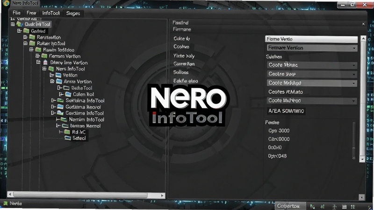This screenshot has height=210, width=374.
Task: Click the BedteTool folder icon
Action: point(66,88)
